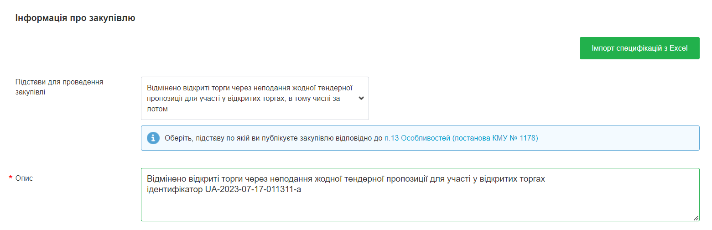The width and height of the screenshot is (712, 230).
Task: Click the first line of the description text
Action: point(346,179)
